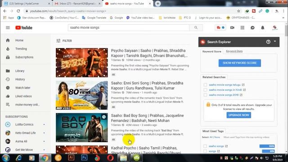Expand the Search Explorer dropdown arrow
This screenshot has height=162, width=288.
tap(275, 41)
